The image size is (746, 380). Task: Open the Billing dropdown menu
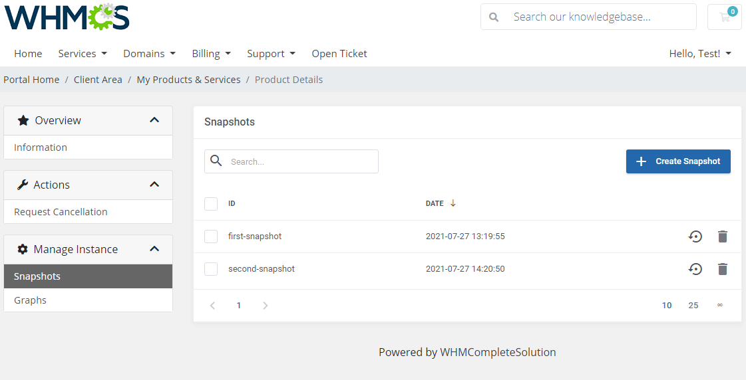211,54
